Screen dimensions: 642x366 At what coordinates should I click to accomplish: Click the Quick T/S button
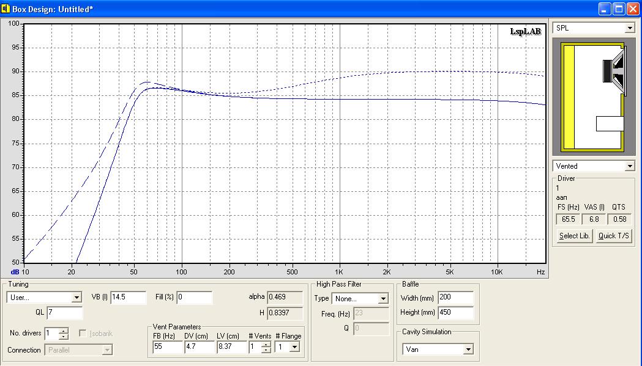click(613, 236)
